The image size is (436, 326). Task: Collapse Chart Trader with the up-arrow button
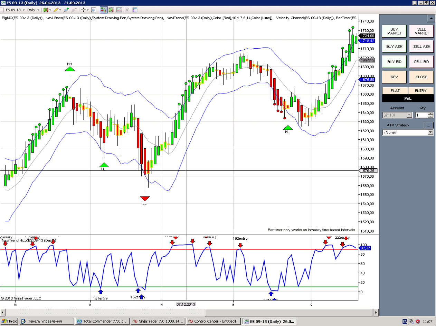430,18
